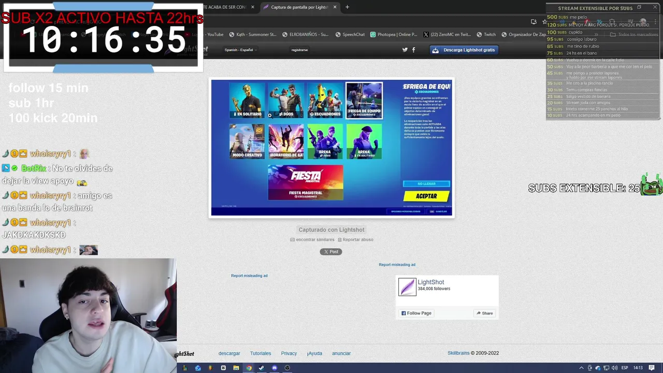663x373 pixels.
Task: Open the Tutoriales footer link
Action: (261, 353)
